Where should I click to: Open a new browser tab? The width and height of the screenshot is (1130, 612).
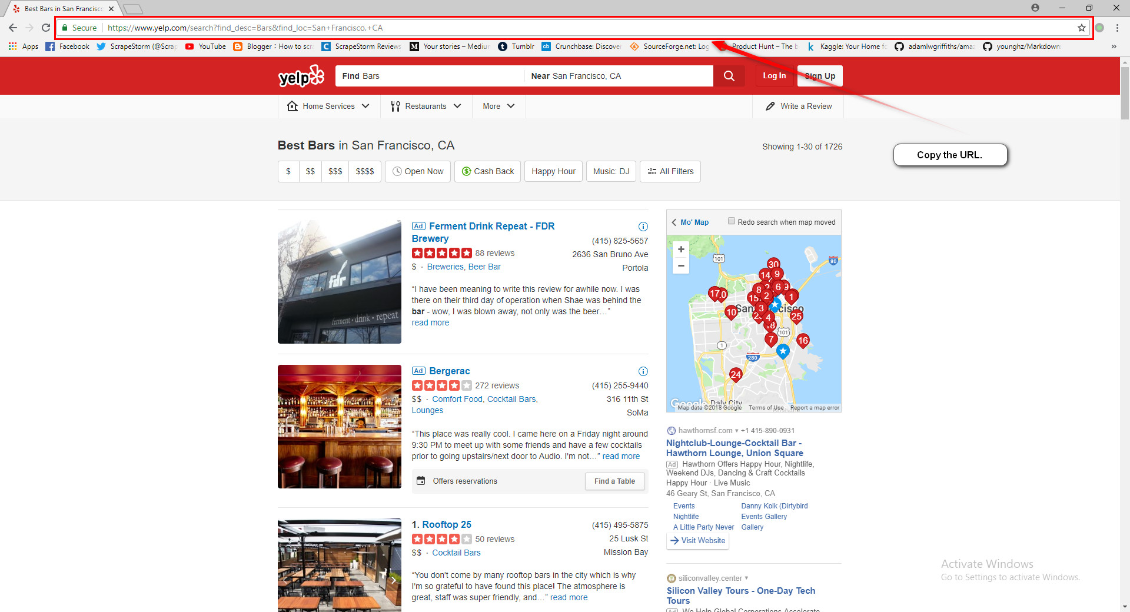[x=133, y=9]
